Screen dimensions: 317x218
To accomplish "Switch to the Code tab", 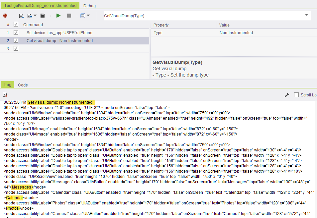I will click(x=23, y=85).
